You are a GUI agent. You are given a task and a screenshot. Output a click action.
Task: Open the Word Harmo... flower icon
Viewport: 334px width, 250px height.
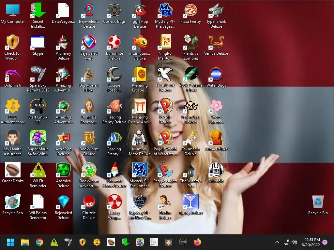click(216, 106)
